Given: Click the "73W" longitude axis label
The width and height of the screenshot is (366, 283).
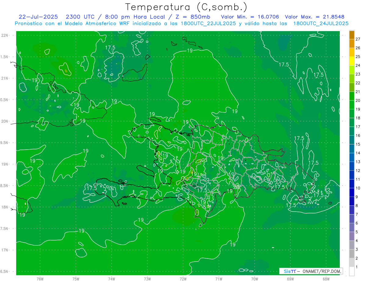Looking at the screenshot, I should coord(147,279).
